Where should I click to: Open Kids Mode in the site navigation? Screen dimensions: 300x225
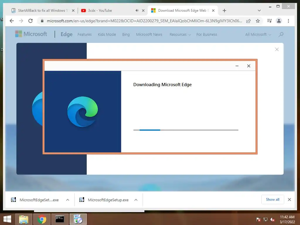pyautogui.click(x=107, y=35)
